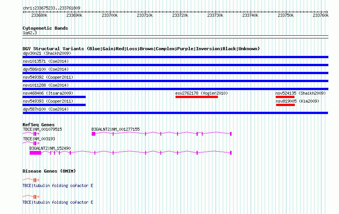Click the chr1:233675233..233761809 coordinates text
The height and width of the screenshot is (214, 339).
click(x=51, y=8)
